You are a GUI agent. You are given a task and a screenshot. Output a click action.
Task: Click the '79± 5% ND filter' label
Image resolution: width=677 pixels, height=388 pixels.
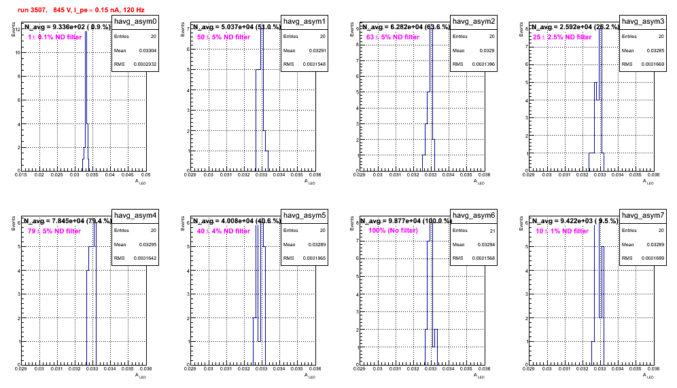click(54, 231)
